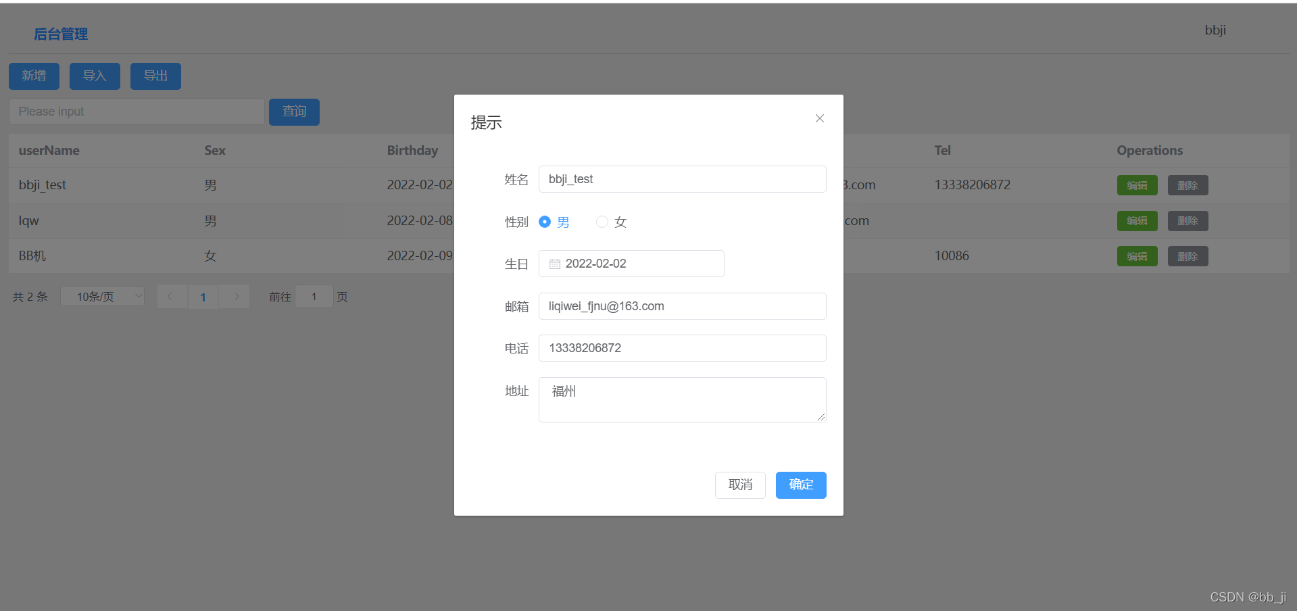Open the calendar icon in the 生日 field

tap(555, 264)
